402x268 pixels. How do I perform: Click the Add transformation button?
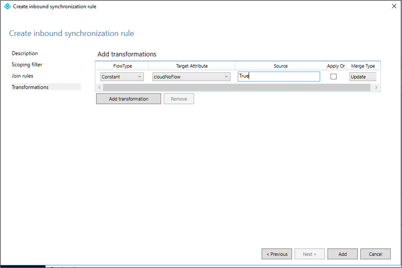[x=129, y=99]
